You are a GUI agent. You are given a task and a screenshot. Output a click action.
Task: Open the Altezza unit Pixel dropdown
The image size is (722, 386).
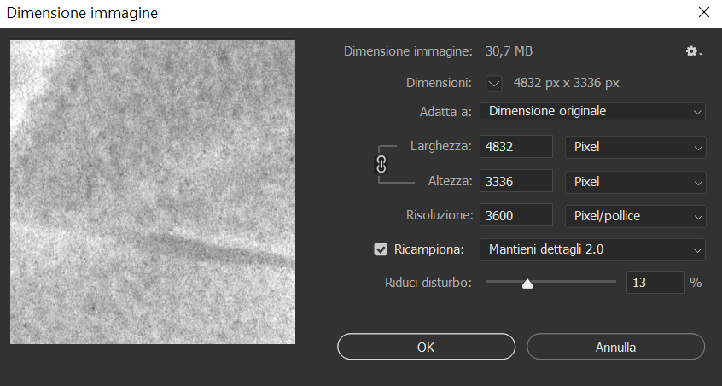[x=635, y=182]
